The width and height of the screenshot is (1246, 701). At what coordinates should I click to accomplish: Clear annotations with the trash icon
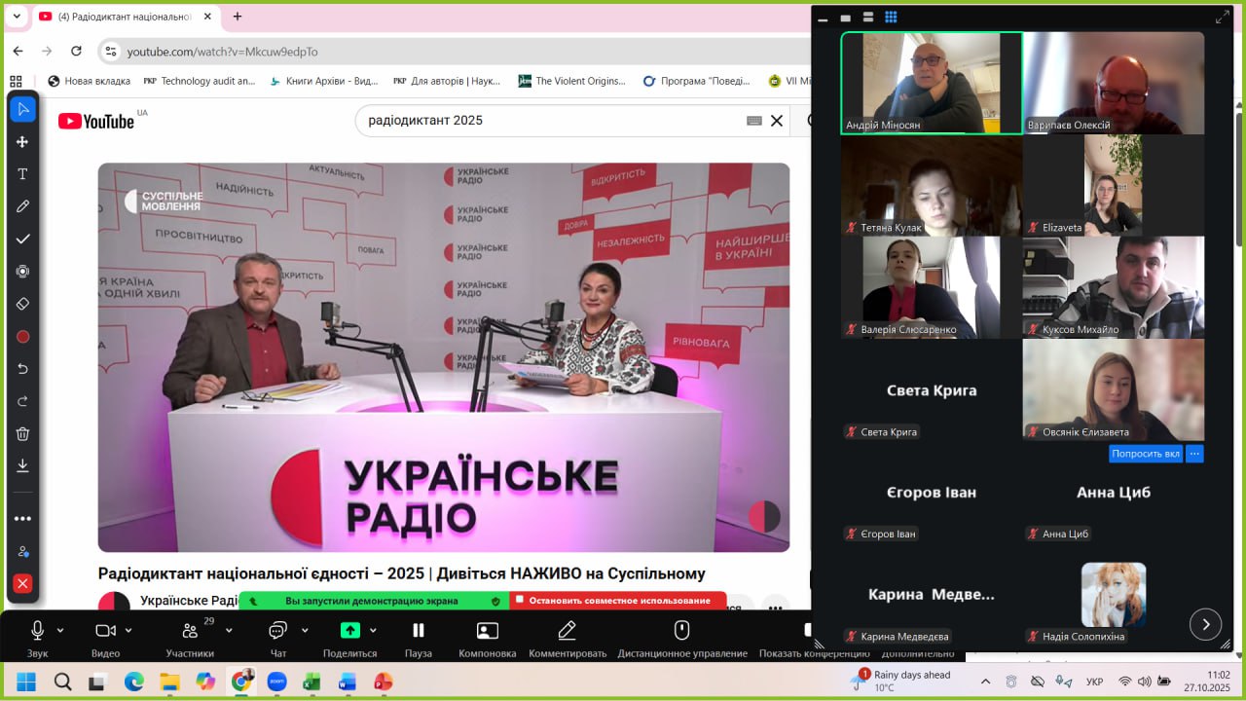pos(22,434)
